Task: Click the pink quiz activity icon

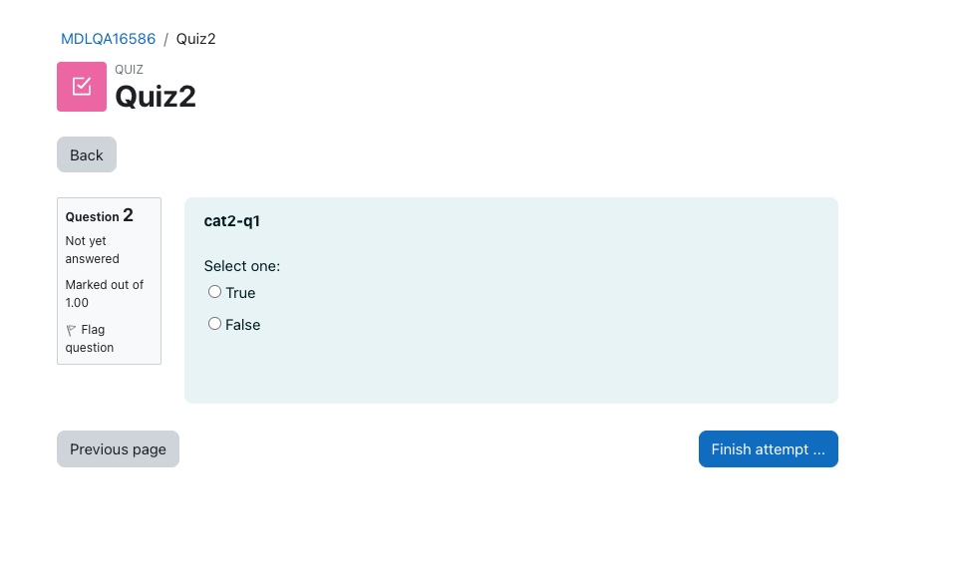Action: (x=82, y=87)
